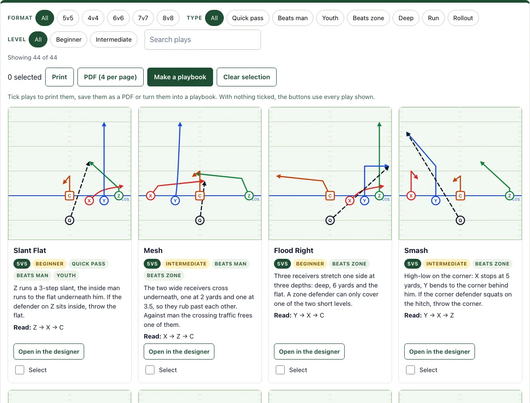Open the Mesh play diagram
530x403 pixels.
coord(200,173)
